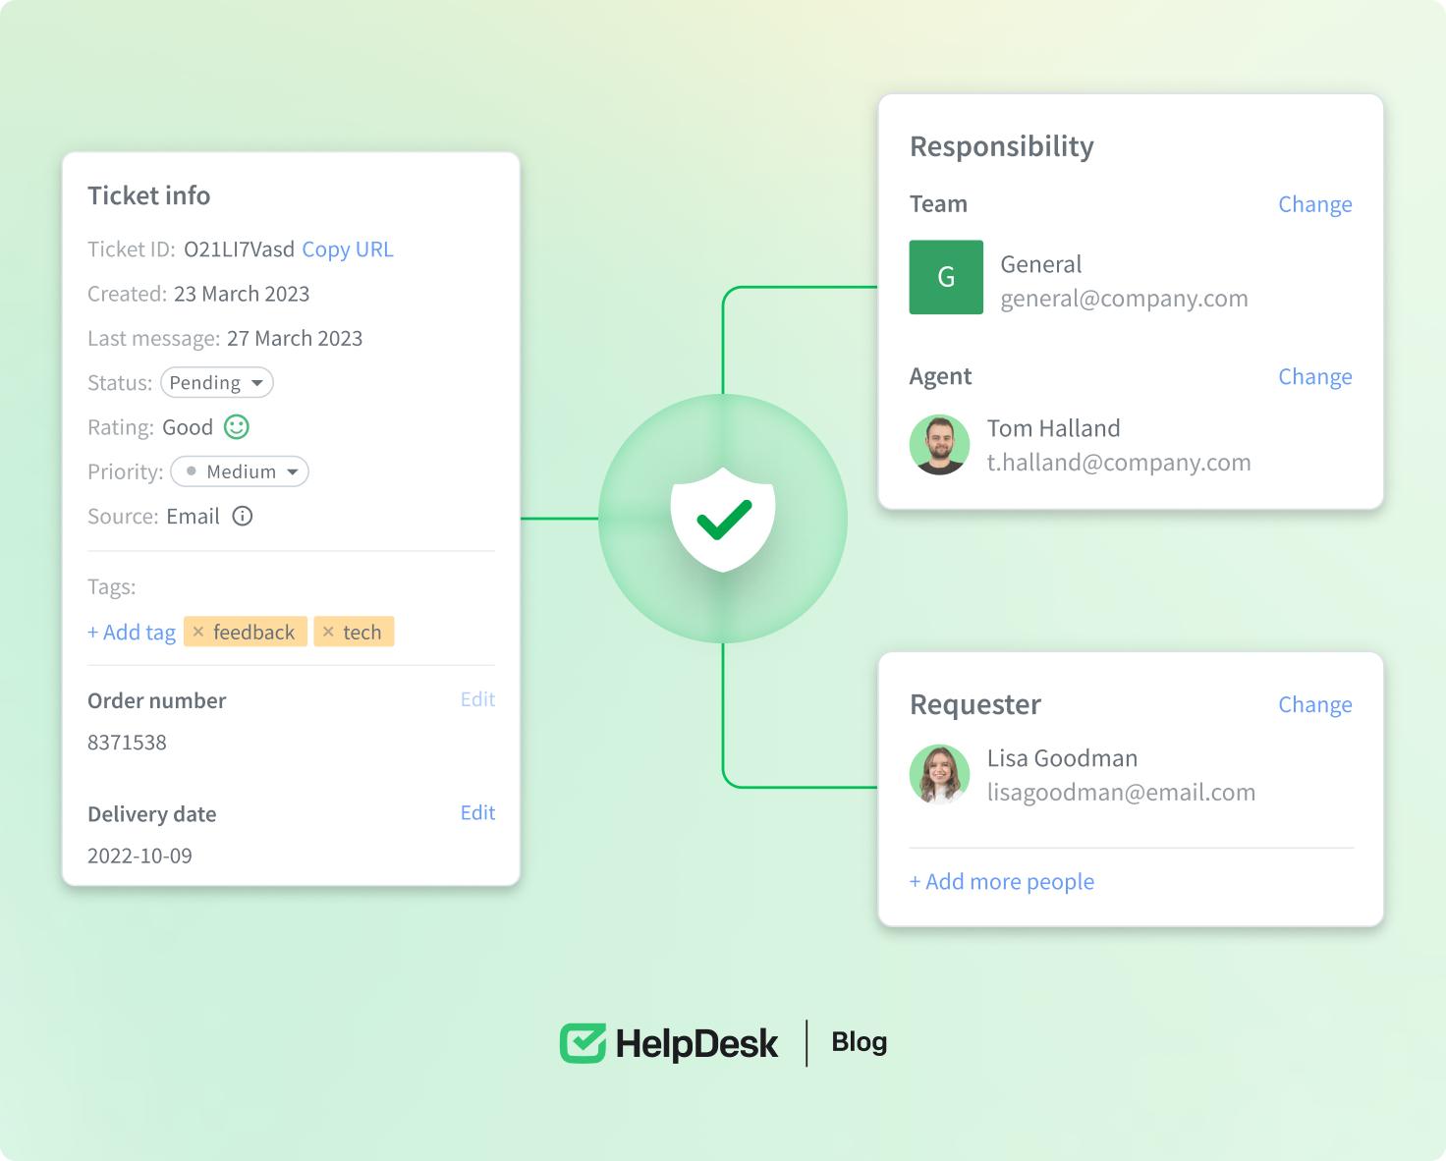
Task: Click Add more people link
Action: click(x=1002, y=882)
